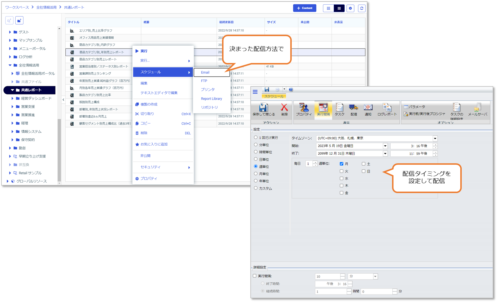Check the 火 weekday checkbox
Viewport: 497px width, 302px height.
pos(341,171)
